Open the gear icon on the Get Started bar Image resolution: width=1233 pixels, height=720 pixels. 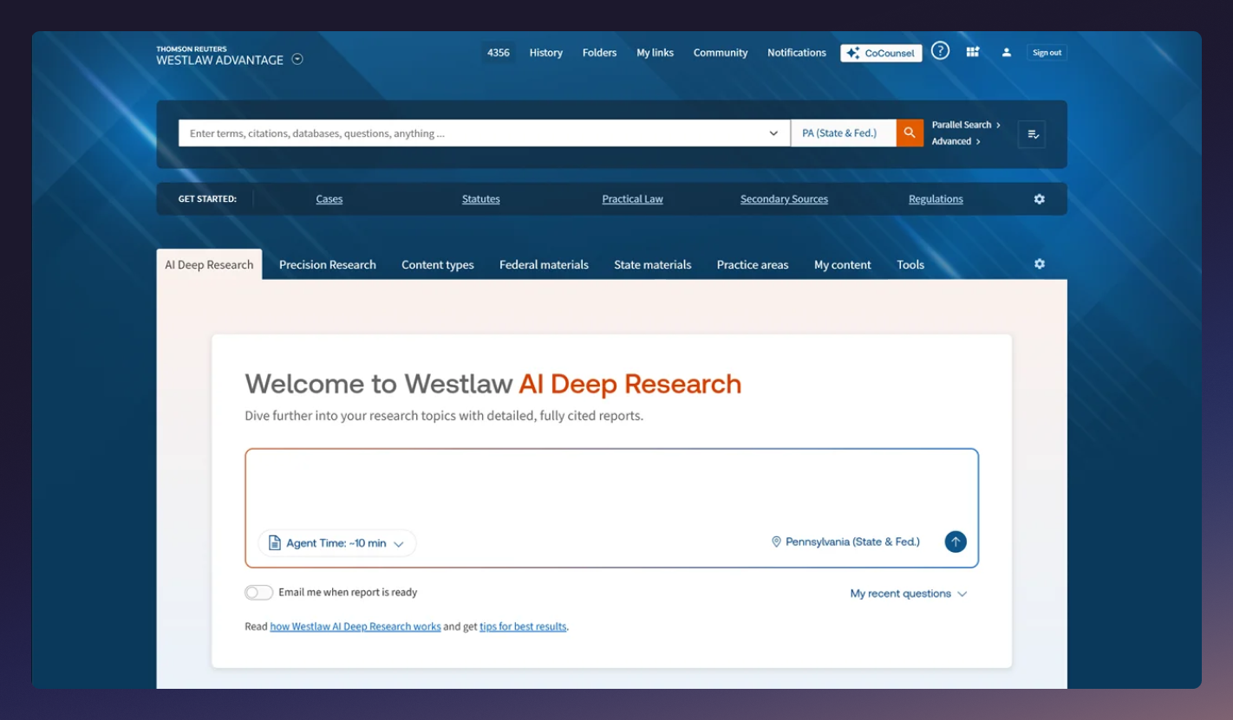[1038, 198]
